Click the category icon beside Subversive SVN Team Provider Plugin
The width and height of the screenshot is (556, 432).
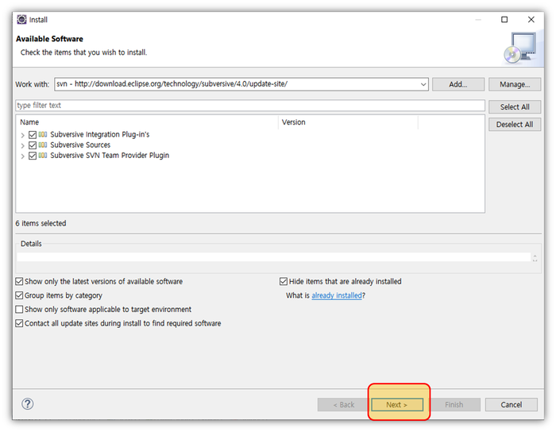pyautogui.click(x=43, y=155)
